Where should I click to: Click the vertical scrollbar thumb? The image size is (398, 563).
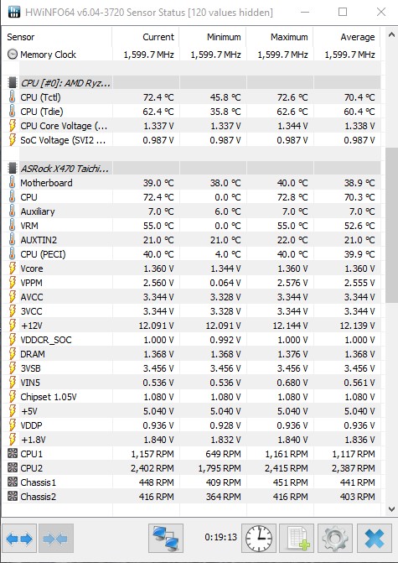(391, 225)
